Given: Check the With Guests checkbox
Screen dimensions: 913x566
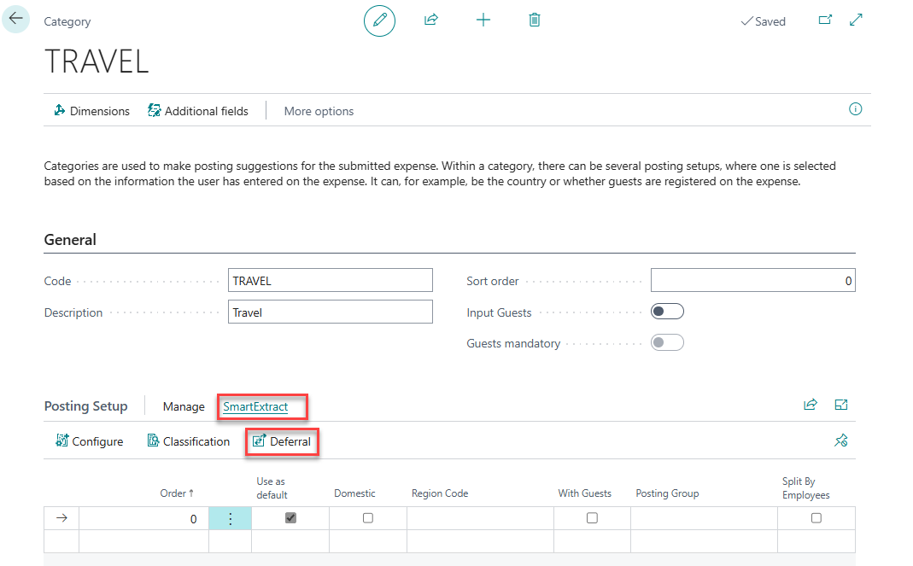Looking at the screenshot, I should point(592,518).
